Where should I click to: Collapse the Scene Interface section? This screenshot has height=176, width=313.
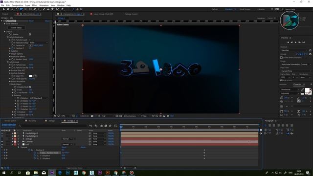[4, 23]
